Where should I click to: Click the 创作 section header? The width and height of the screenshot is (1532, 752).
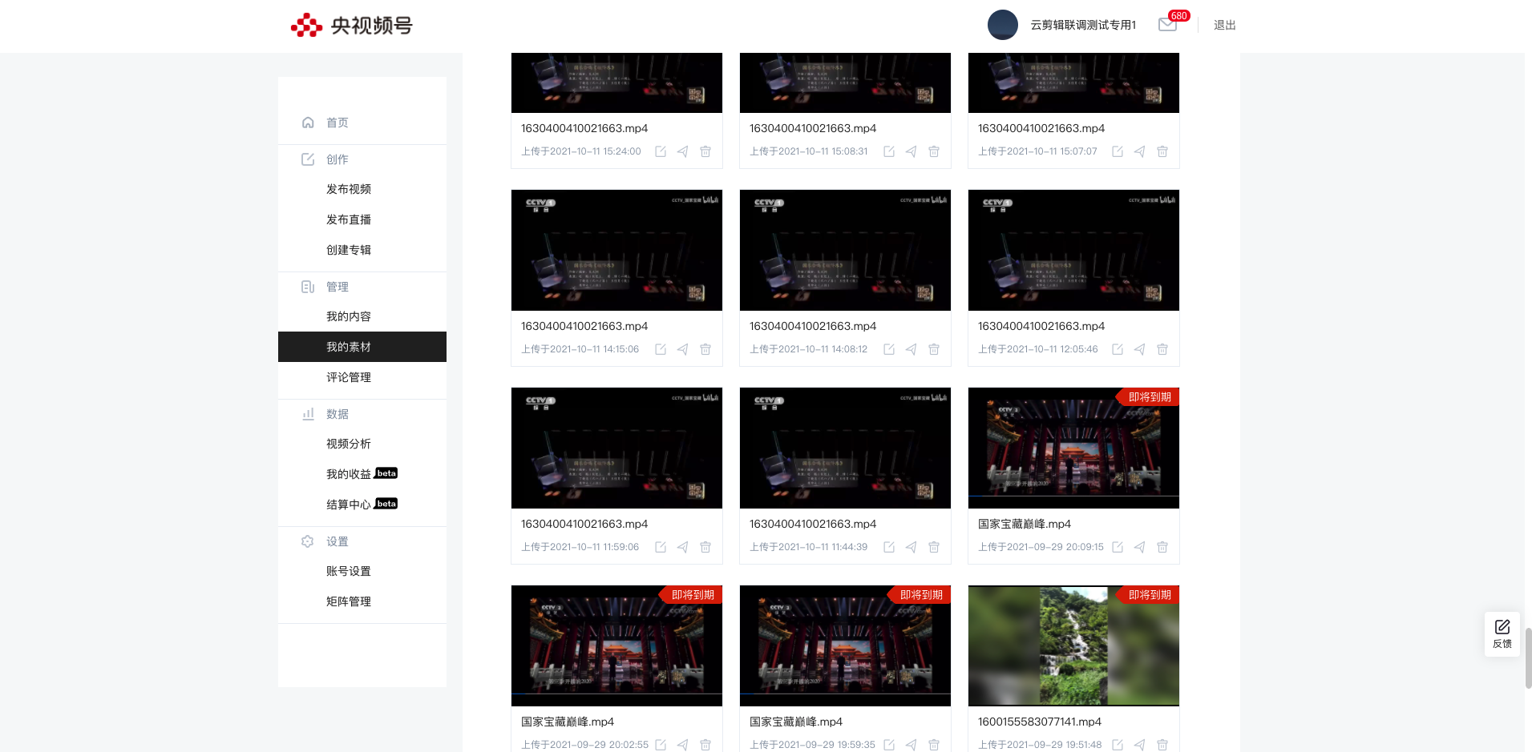(338, 159)
